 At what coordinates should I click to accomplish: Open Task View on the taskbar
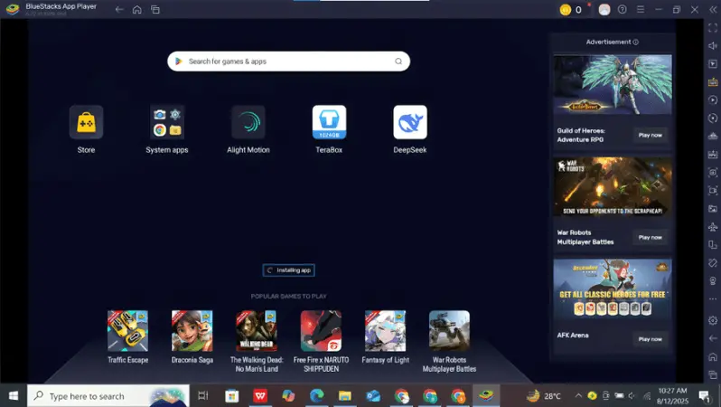(x=202, y=396)
